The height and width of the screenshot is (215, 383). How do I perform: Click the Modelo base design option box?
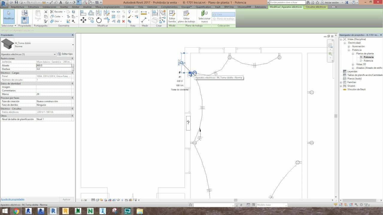click(x=272, y=205)
